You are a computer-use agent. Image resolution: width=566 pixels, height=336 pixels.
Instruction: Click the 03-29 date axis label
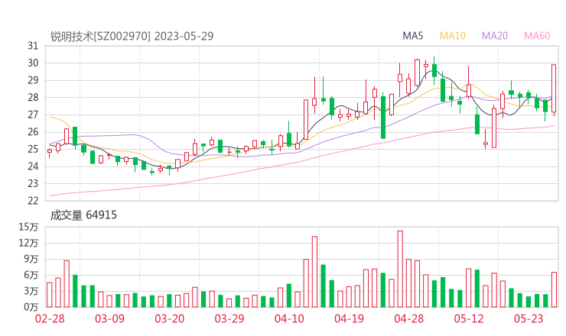[229, 318]
